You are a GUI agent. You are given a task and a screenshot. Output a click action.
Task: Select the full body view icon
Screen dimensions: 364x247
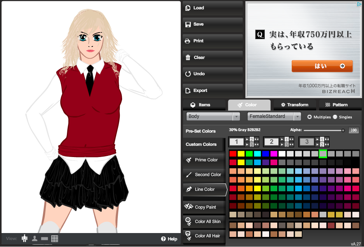[x=25, y=238]
